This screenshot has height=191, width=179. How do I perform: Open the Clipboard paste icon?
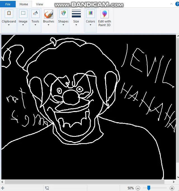(x=9, y=14)
